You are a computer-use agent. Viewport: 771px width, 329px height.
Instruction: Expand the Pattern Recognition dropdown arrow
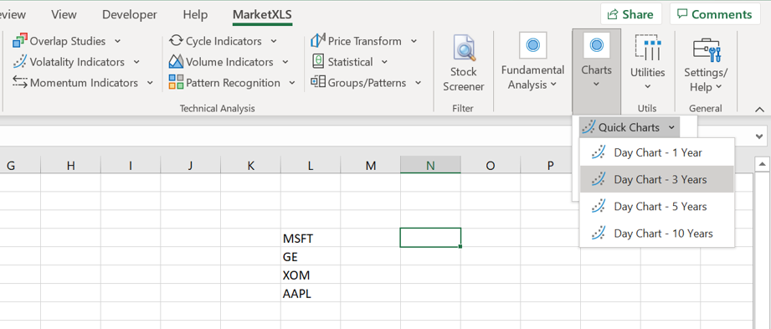pos(292,83)
